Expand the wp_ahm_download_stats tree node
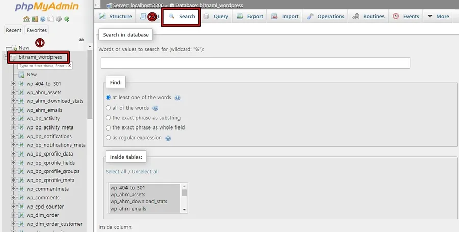 pos(13,101)
